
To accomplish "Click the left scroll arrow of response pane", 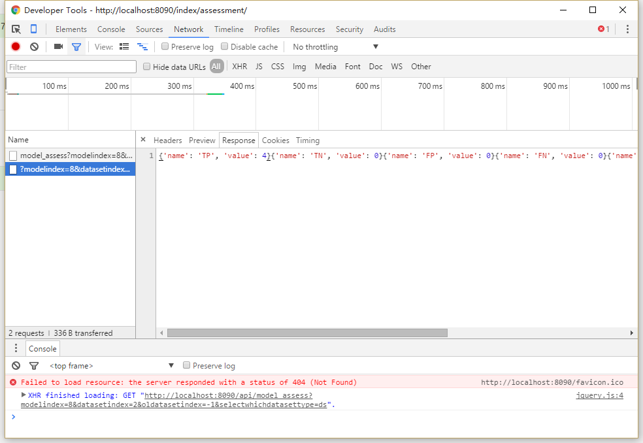I will (x=161, y=333).
